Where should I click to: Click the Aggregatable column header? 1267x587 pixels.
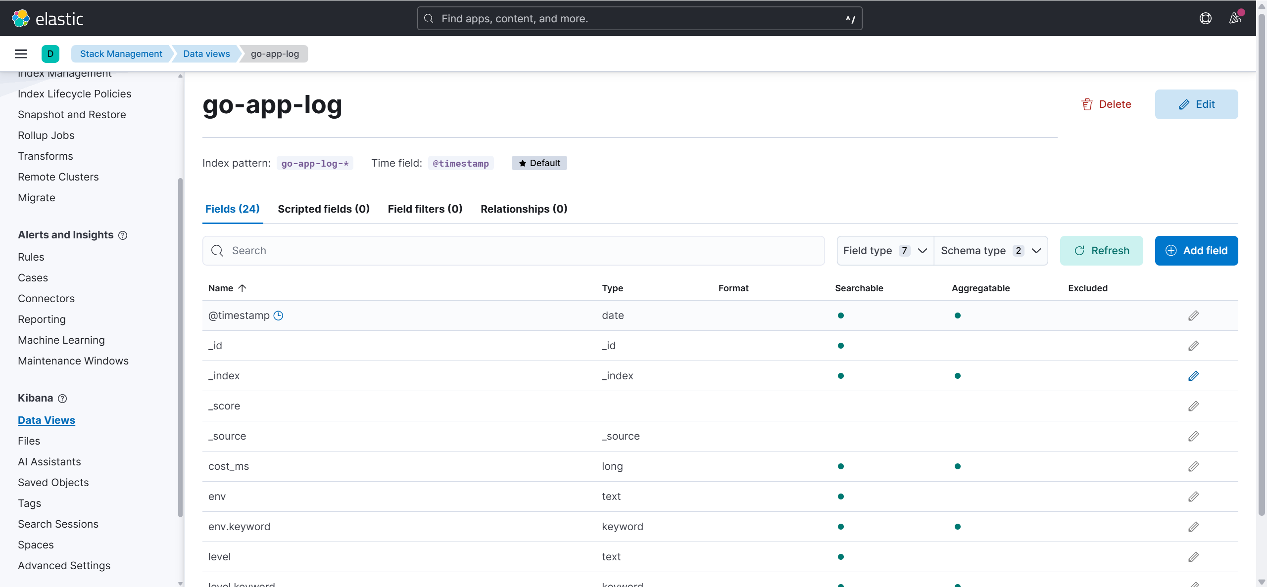point(980,288)
